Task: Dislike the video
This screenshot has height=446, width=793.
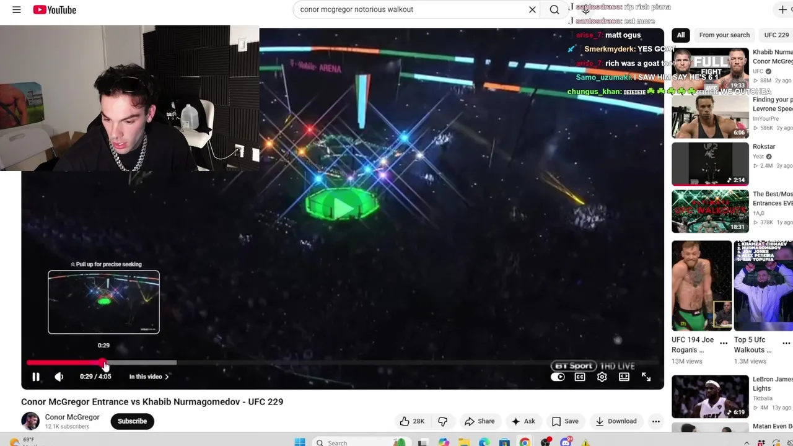Action: click(443, 421)
